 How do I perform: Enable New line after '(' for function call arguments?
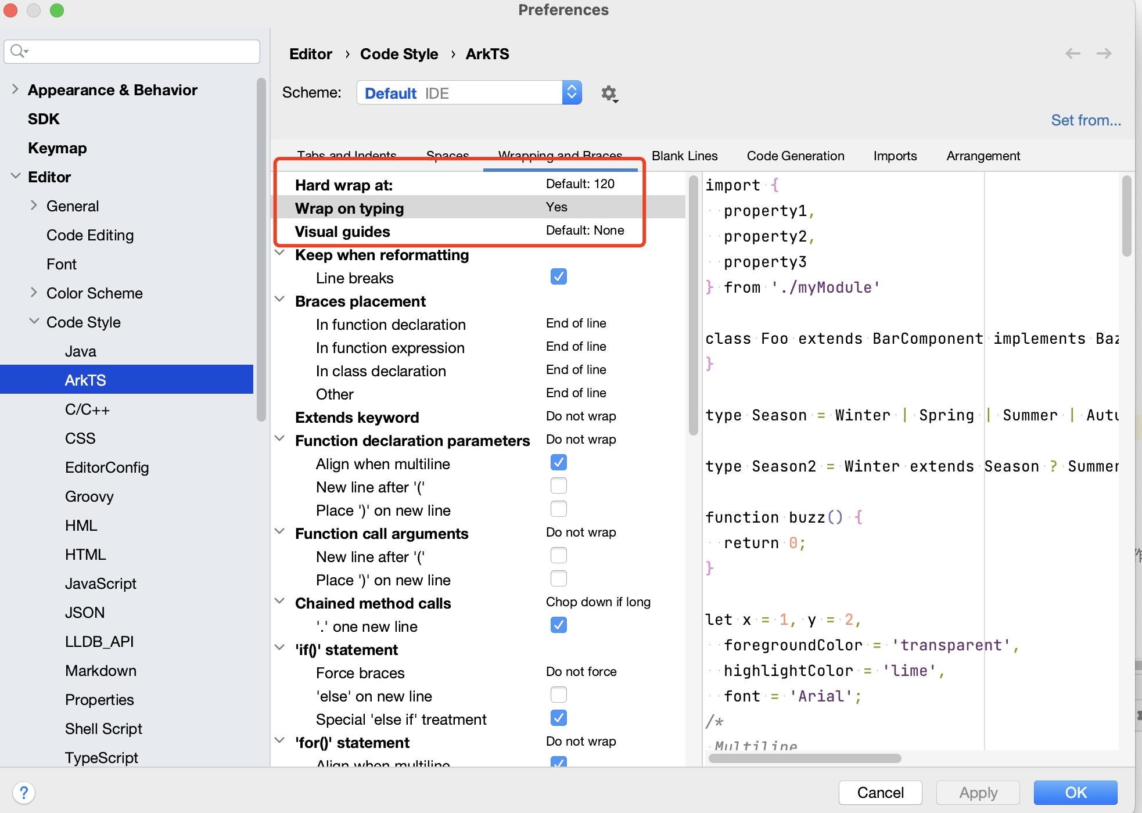coord(558,555)
